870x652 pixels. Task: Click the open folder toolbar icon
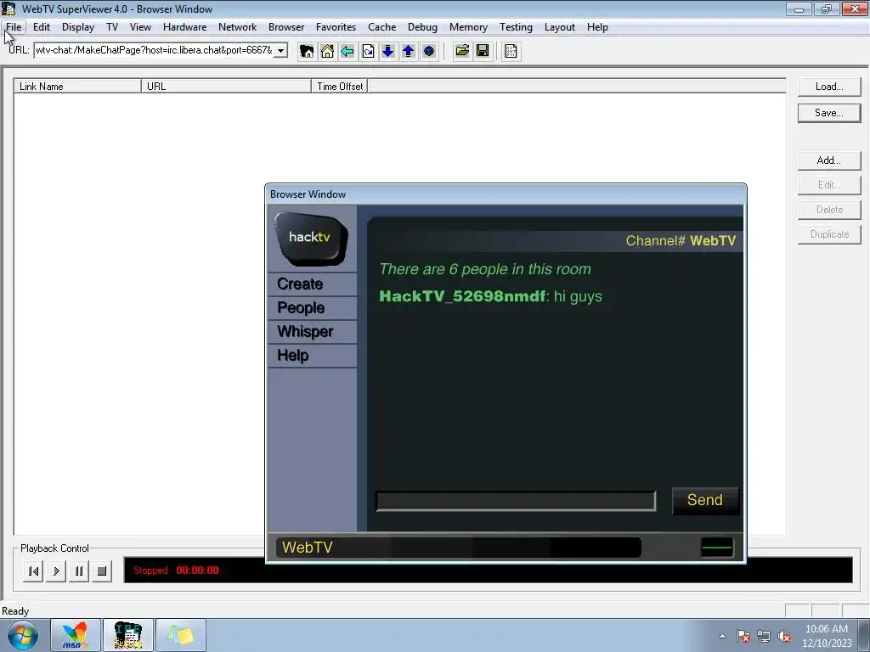point(462,52)
